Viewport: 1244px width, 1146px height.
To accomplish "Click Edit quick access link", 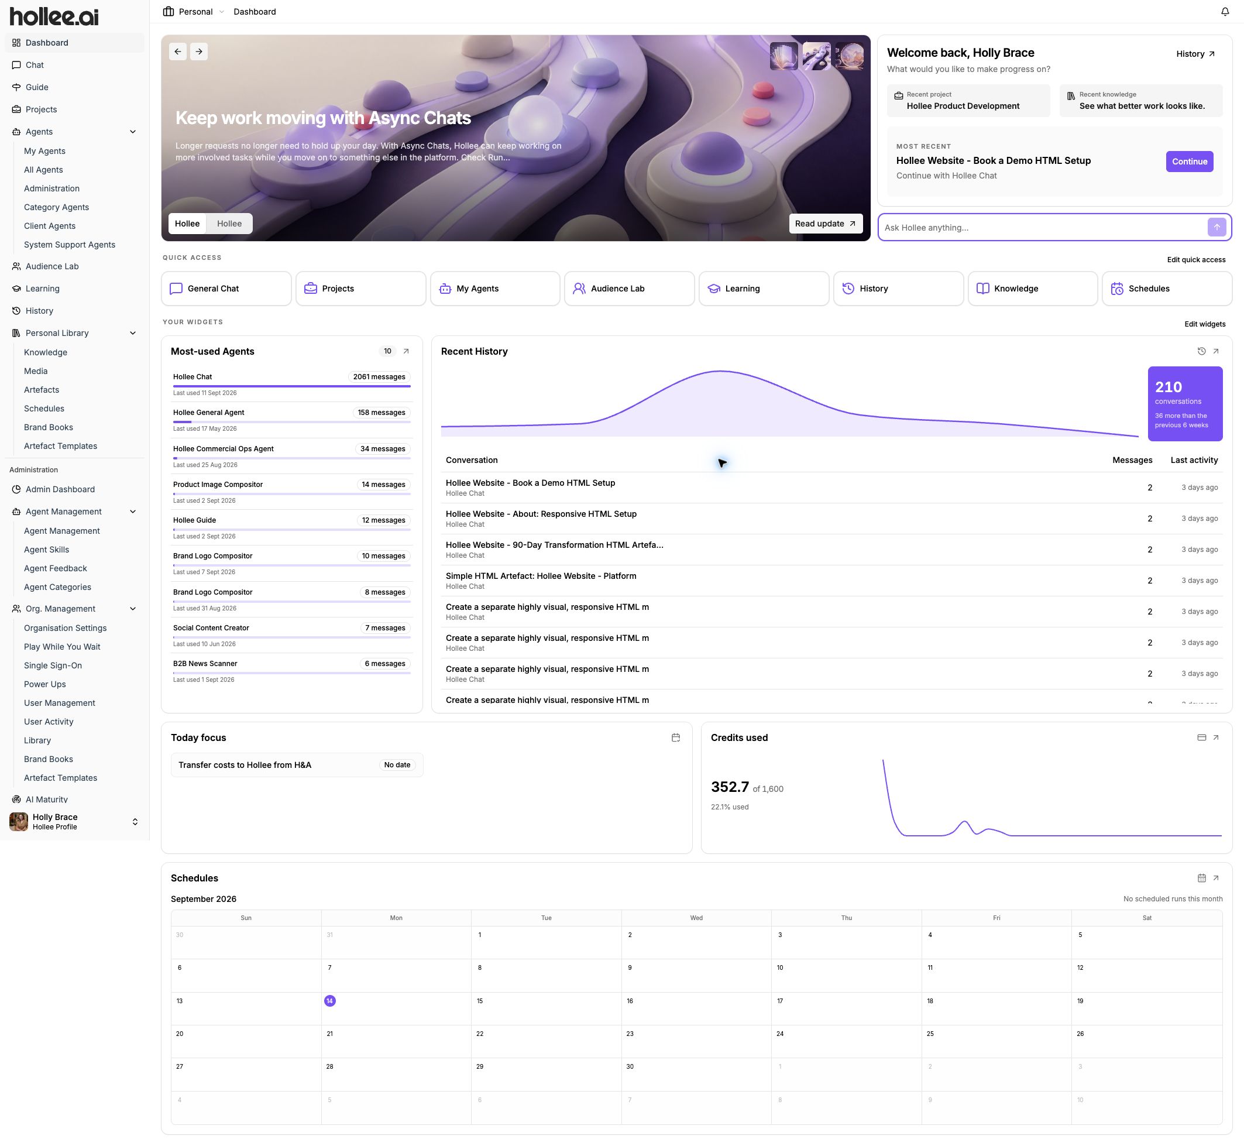I will click(1195, 260).
